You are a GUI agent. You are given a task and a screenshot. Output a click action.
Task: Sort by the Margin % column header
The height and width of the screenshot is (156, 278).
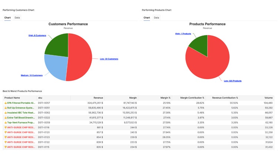click(165, 98)
